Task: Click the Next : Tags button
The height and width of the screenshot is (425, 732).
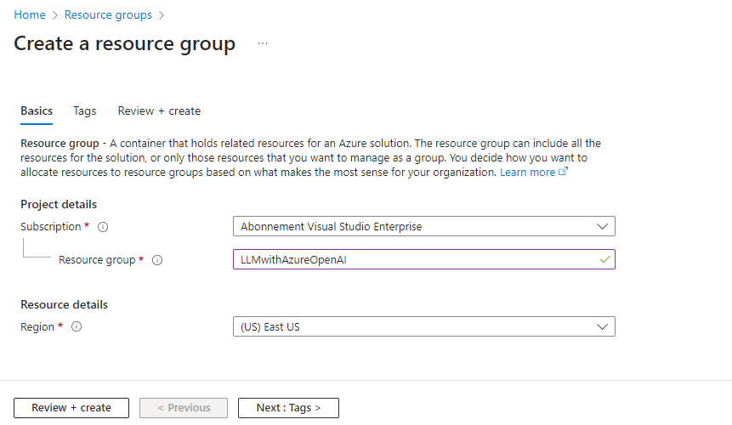Action: [288, 408]
